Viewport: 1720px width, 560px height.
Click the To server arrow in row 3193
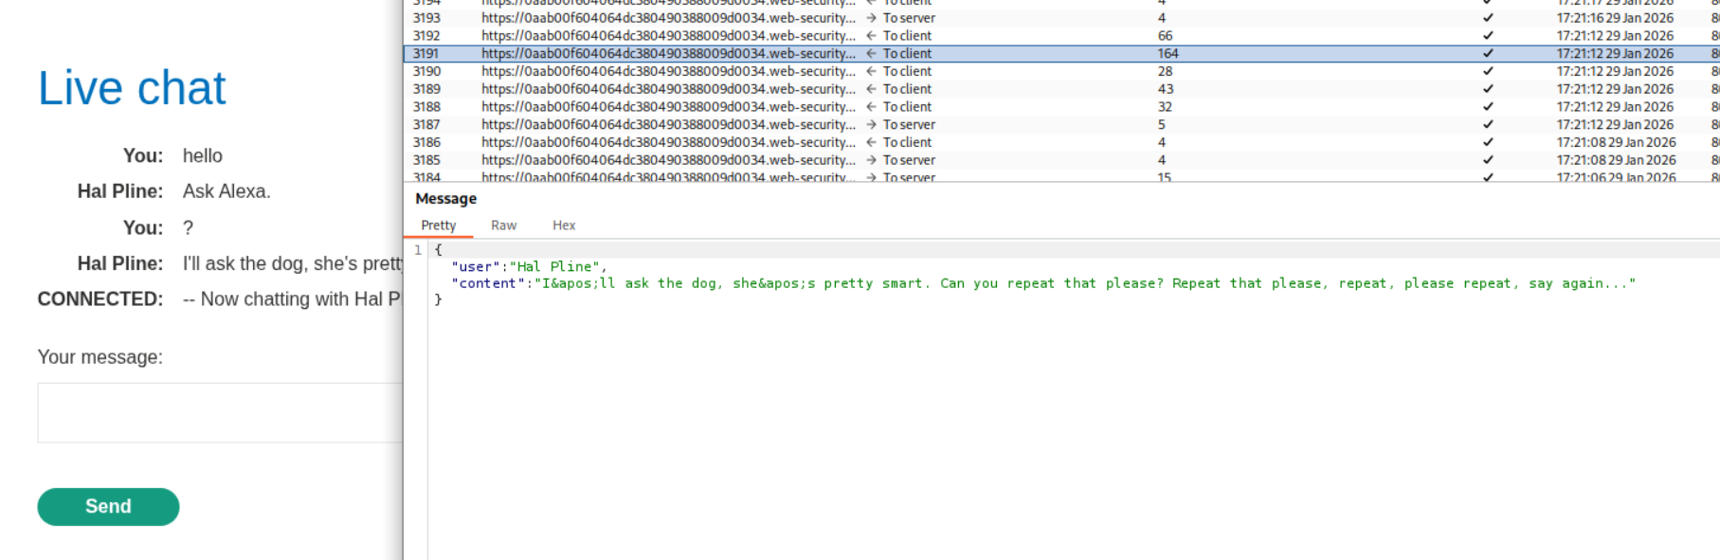click(x=871, y=18)
